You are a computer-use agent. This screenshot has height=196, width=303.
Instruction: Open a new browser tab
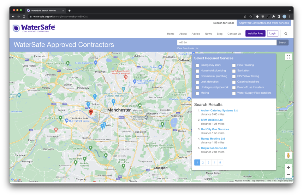(69, 10)
